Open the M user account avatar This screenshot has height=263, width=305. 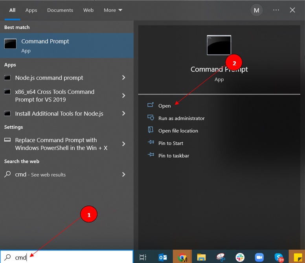point(256,10)
